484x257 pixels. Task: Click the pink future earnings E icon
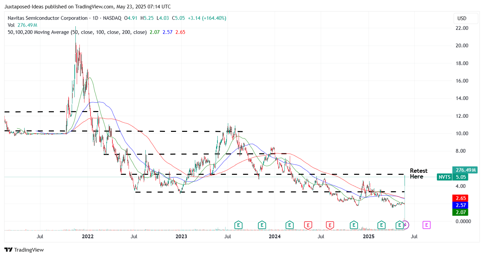(426, 225)
